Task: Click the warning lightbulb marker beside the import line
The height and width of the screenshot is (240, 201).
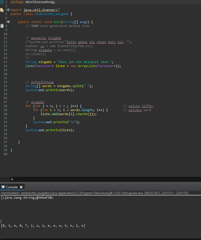Action: [x=2, y=10]
